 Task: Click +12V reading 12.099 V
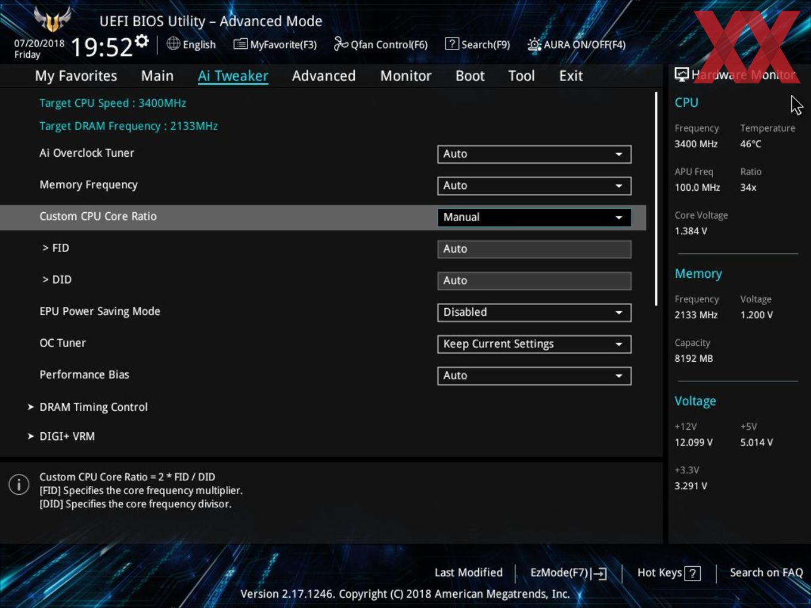click(x=694, y=442)
